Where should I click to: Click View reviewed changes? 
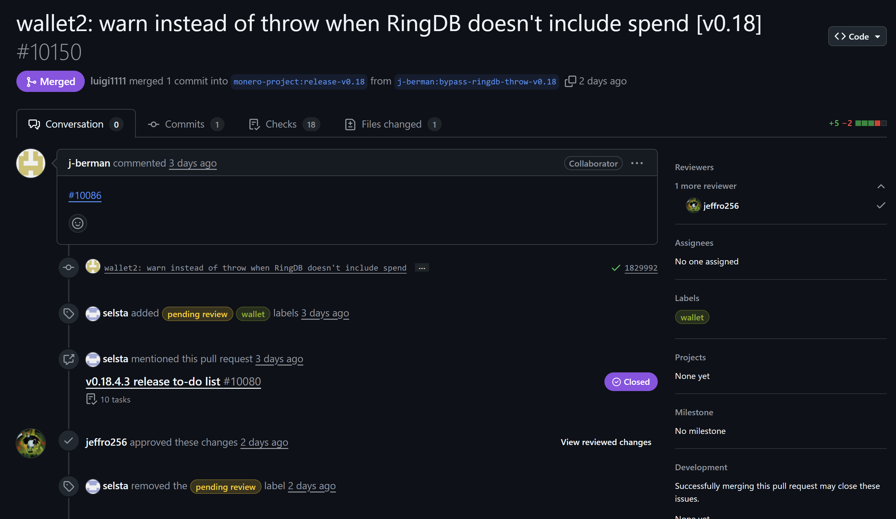605,442
